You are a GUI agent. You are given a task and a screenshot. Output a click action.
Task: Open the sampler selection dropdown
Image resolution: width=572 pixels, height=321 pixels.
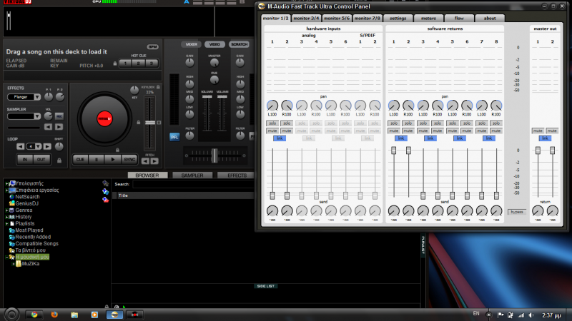tap(37, 116)
